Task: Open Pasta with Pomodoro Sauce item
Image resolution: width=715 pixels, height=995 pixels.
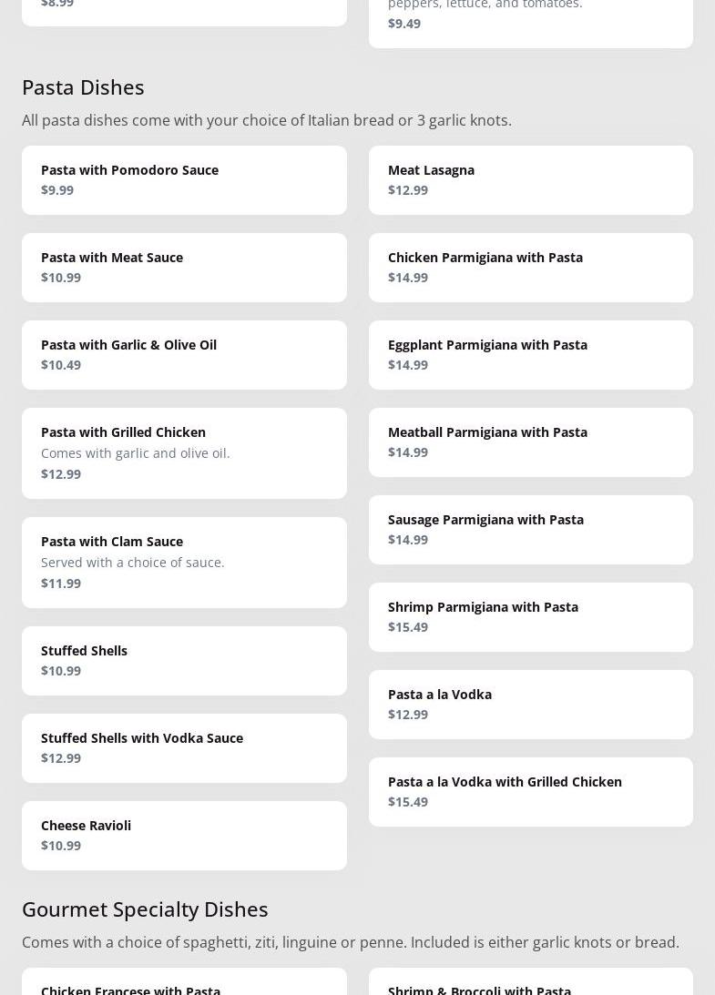Action: [184, 180]
